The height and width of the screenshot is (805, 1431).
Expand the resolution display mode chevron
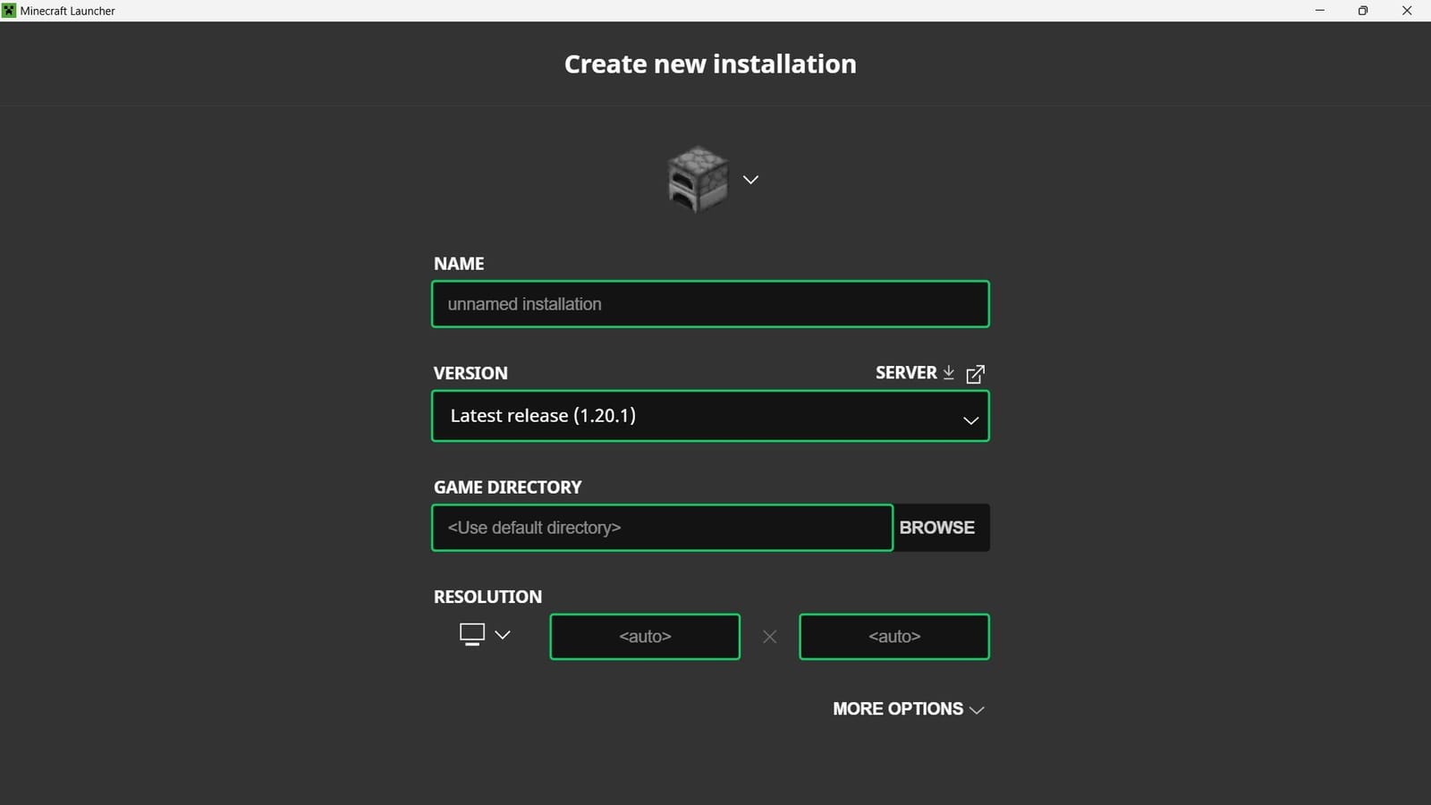tap(504, 635)
